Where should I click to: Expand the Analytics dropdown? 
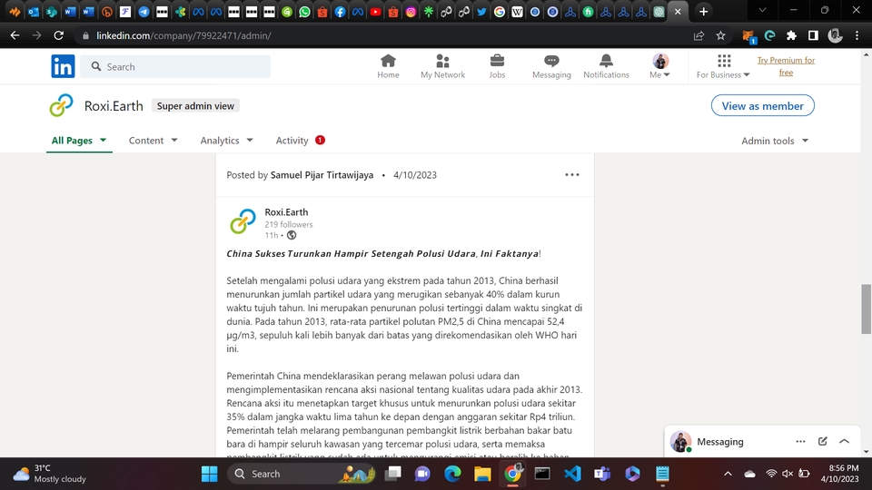click(226, 141)
